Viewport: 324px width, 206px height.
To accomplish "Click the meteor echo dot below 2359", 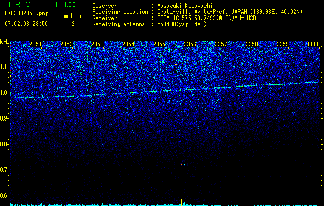I will (282, 165).
